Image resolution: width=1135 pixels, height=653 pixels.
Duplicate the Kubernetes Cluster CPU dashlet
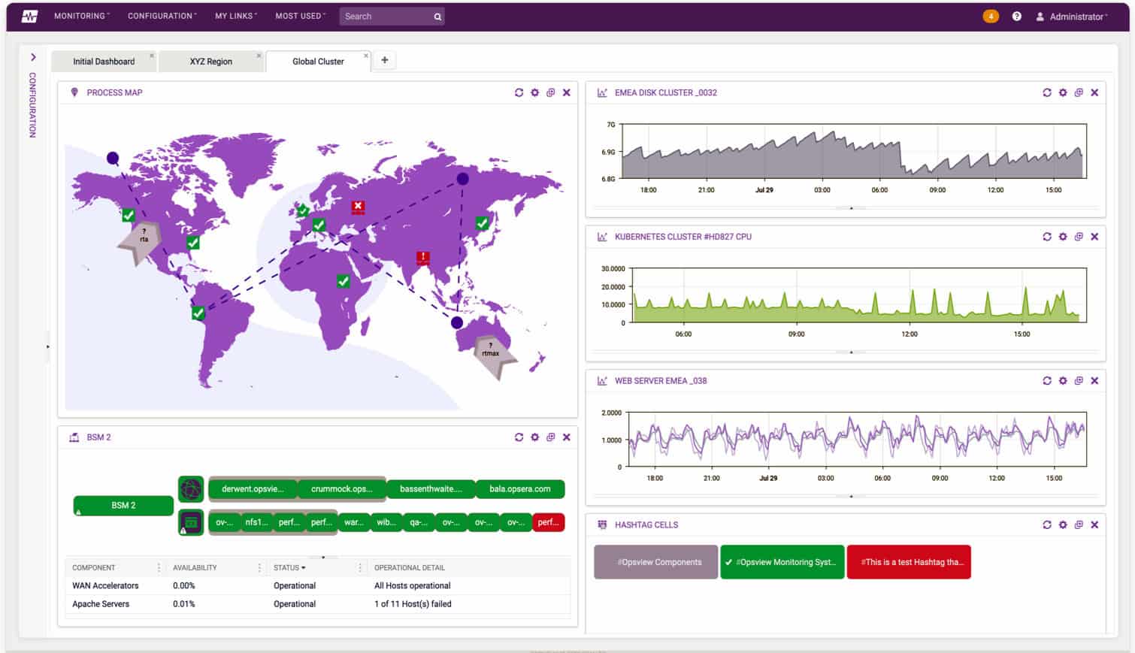[x=1079, y=237]
